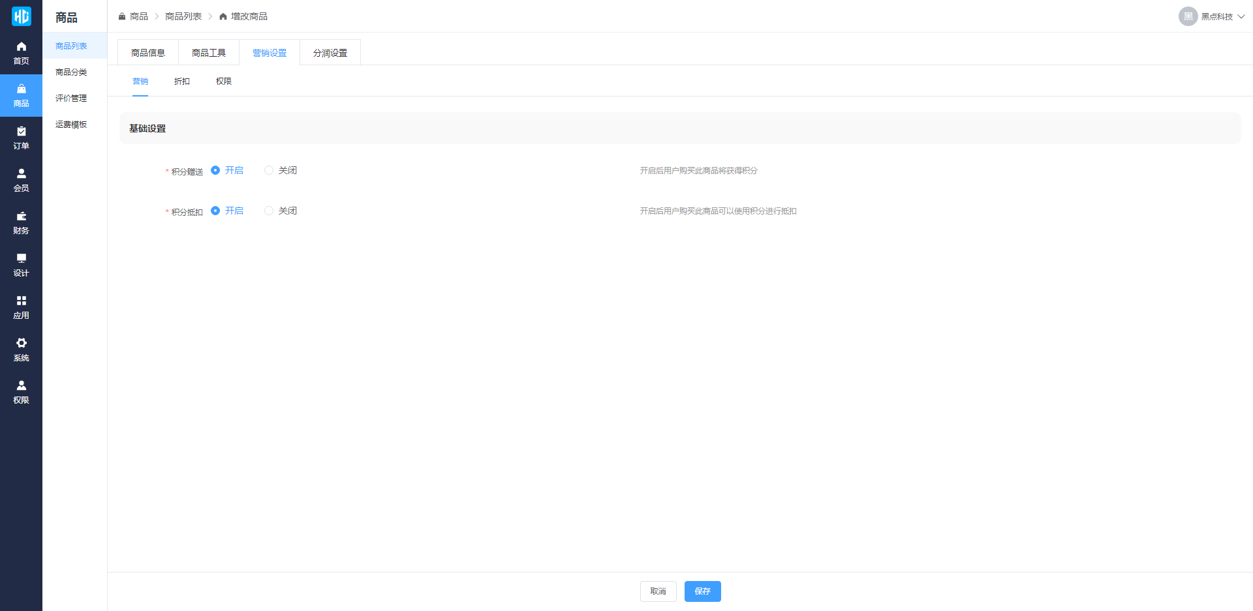Select 关闭 for 积分抵扣
The image size is (1253, 611).
point(269,211)
